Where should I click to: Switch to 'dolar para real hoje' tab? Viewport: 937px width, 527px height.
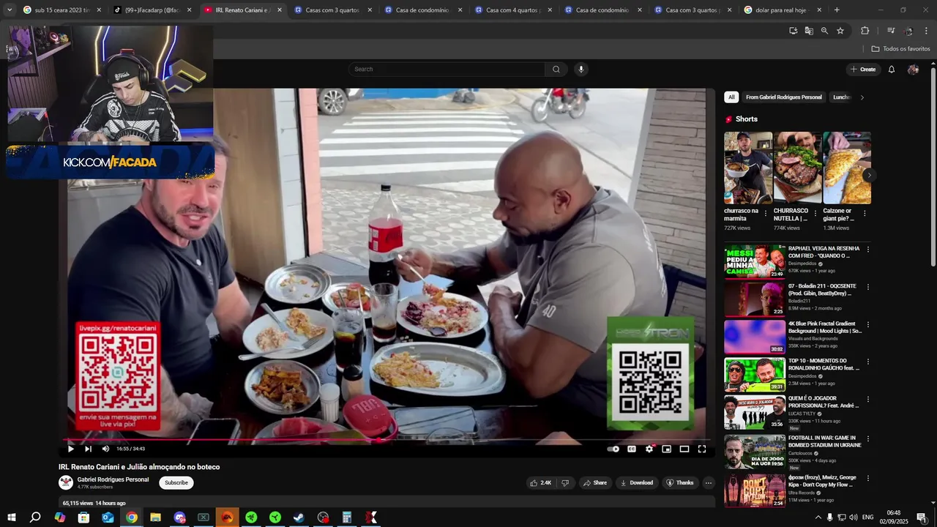pos(784,10)
